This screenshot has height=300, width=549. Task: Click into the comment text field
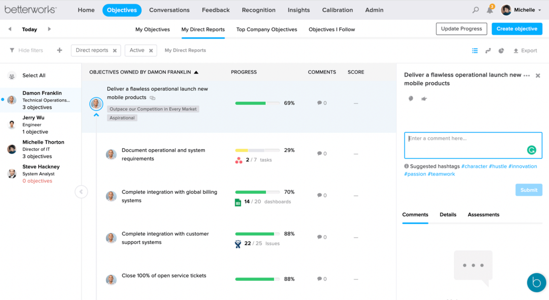(x=473, y=145)
